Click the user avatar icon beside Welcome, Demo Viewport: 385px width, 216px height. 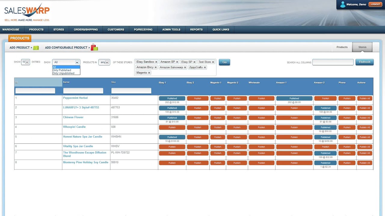(x=343, y=4)
